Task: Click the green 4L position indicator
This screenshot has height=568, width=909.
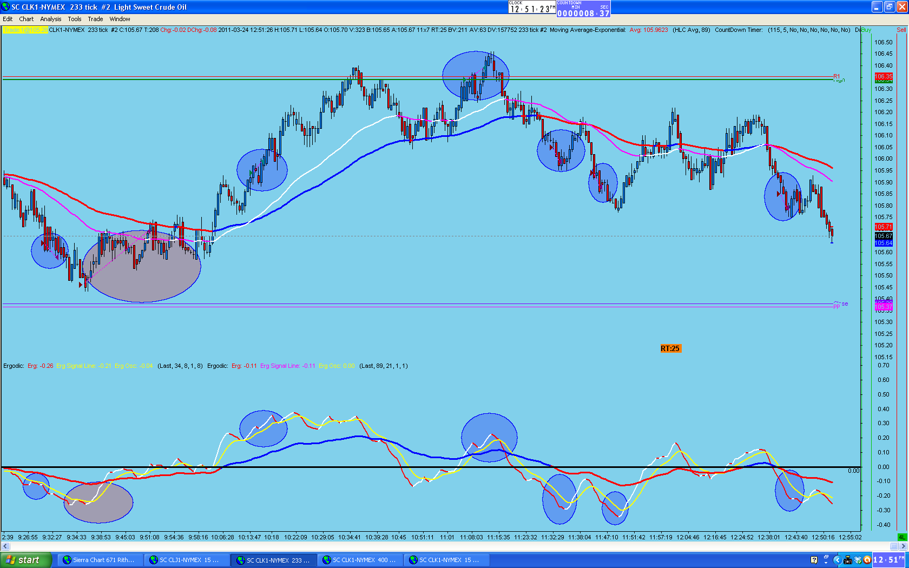Action: (902, 537)
